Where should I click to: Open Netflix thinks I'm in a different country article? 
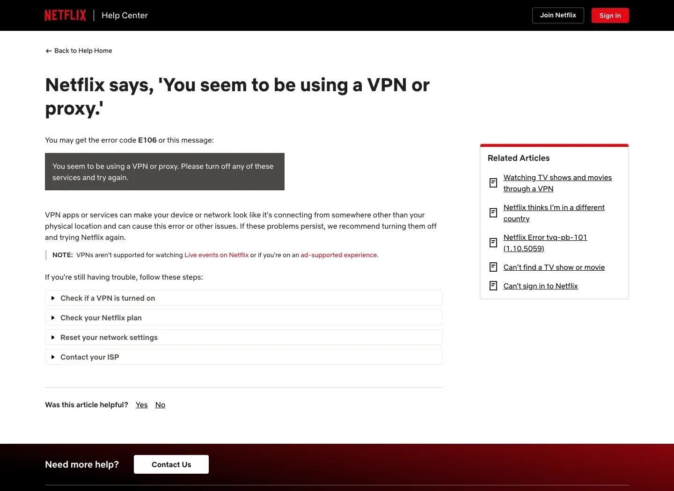[554, 213]
